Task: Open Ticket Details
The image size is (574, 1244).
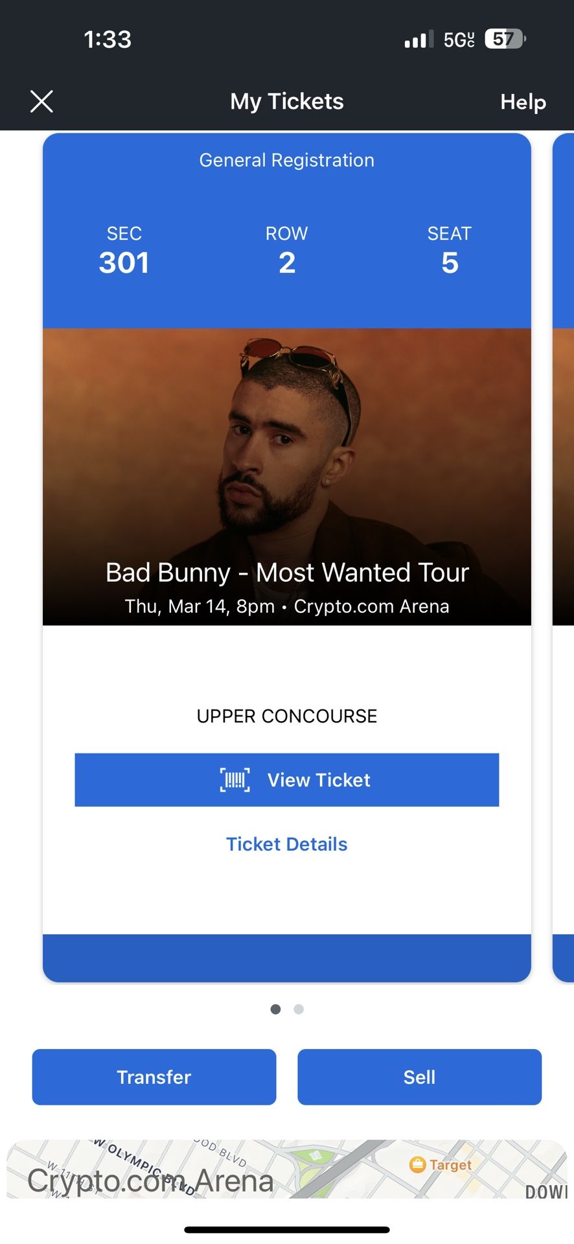Action: (x=287, y=844)
